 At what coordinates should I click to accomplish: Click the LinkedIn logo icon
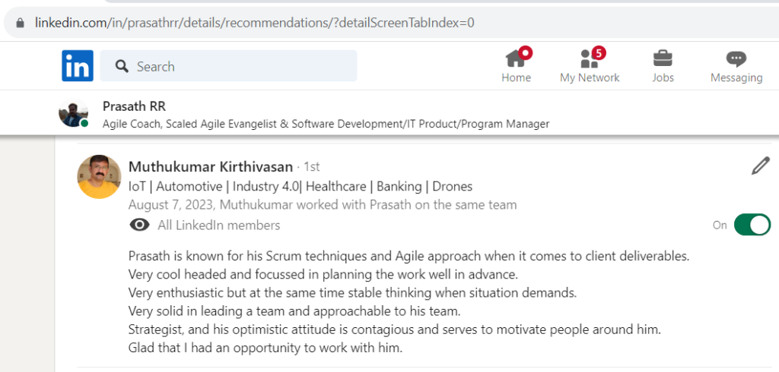click(78, 65)
